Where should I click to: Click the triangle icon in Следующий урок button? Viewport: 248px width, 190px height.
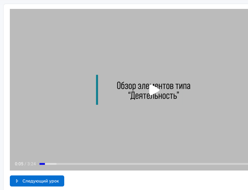[17, 181]
